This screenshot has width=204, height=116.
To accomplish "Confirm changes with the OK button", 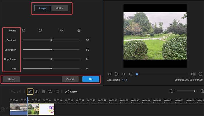I will (91, 79).
